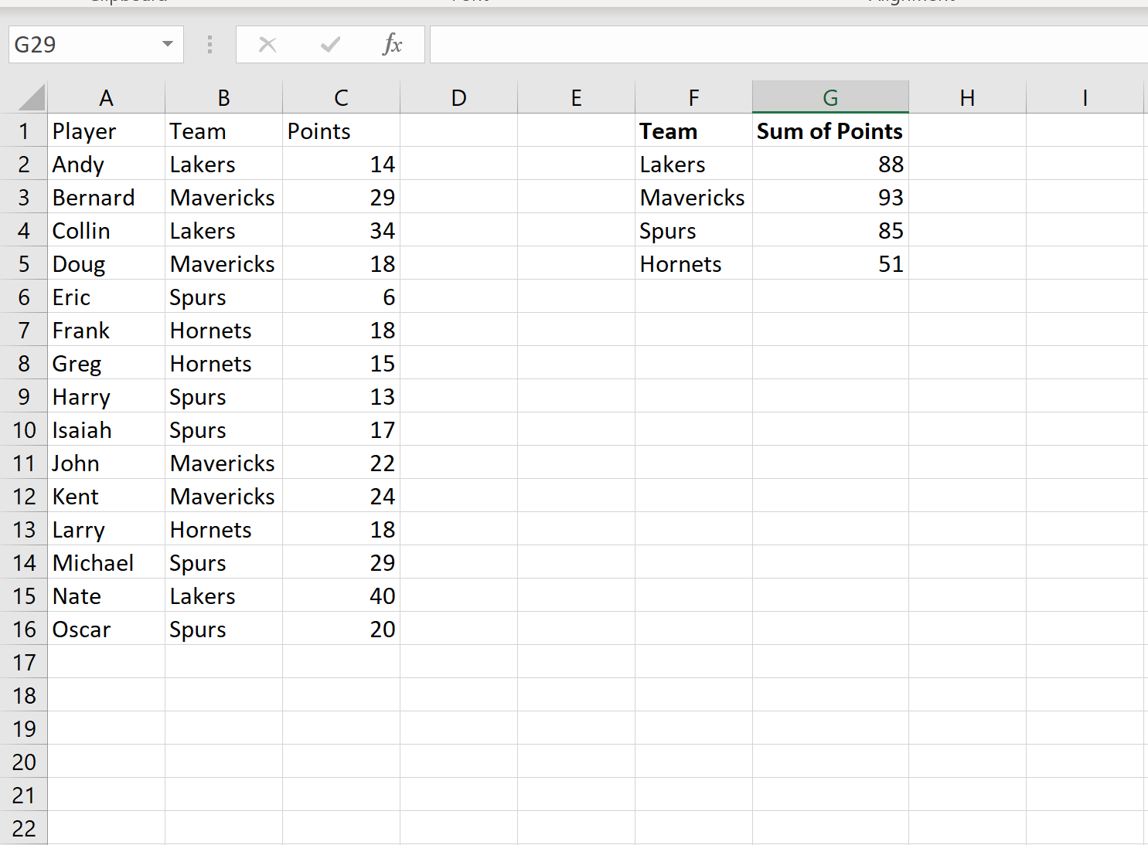Screen dimensions: 1148x845
Task: Select column C by its header
Action: pyautogui.click(x=341, y=97)
